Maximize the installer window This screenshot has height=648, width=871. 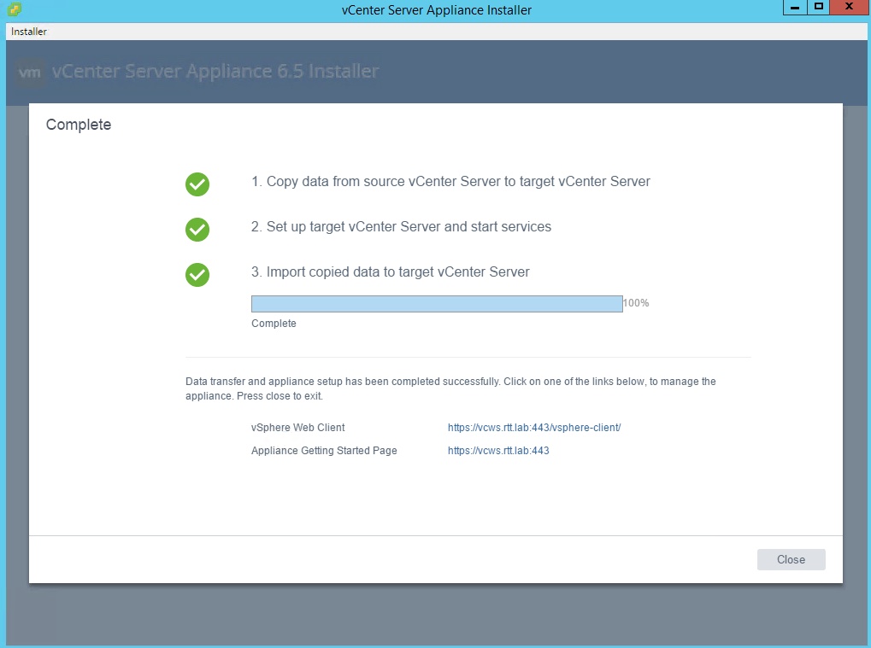click(x=818, y=8)
